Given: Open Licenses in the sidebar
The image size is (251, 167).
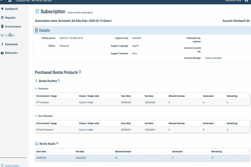Looking at the screenshot, I should pos(10,35).
